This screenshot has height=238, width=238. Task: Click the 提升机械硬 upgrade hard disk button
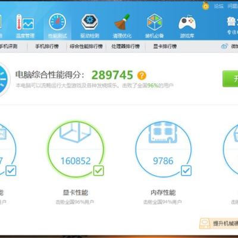pyautogui.click(x=219, y=224)
